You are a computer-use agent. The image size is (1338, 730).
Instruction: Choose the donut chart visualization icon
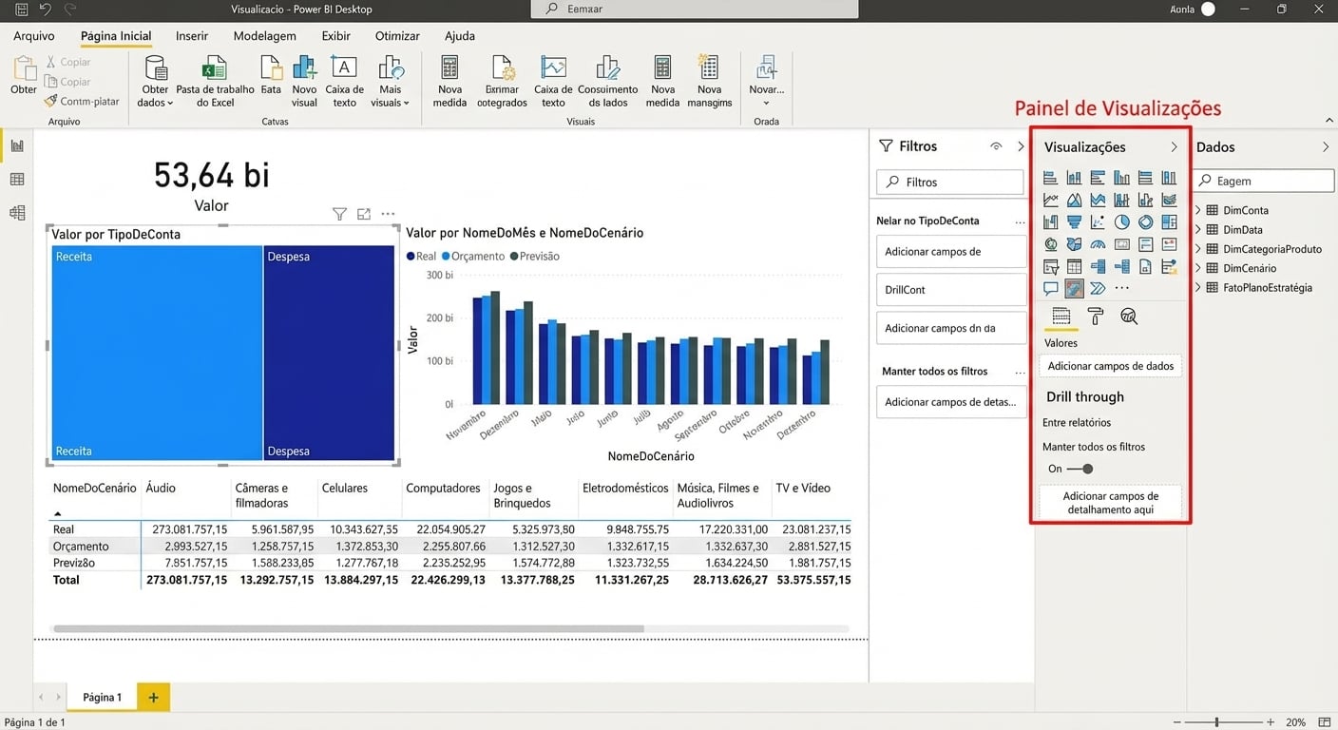[1145, 222]
